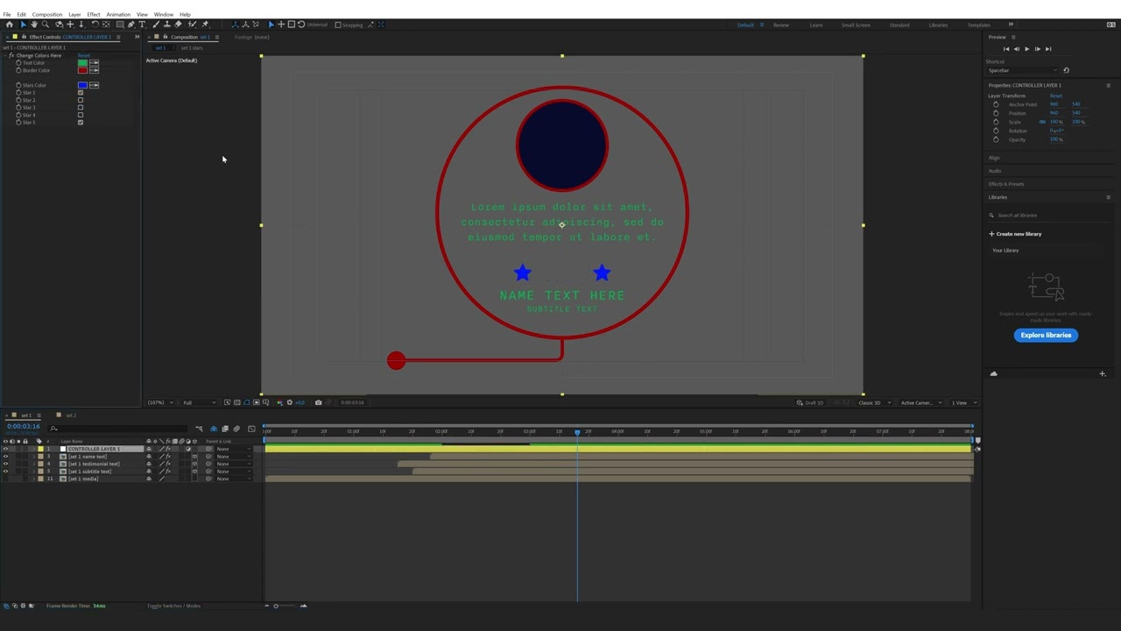1121x631 pixels.
Task: Uncheck the Star 1 checkbox
Action: pyautogui.click(x=81, y=92)
